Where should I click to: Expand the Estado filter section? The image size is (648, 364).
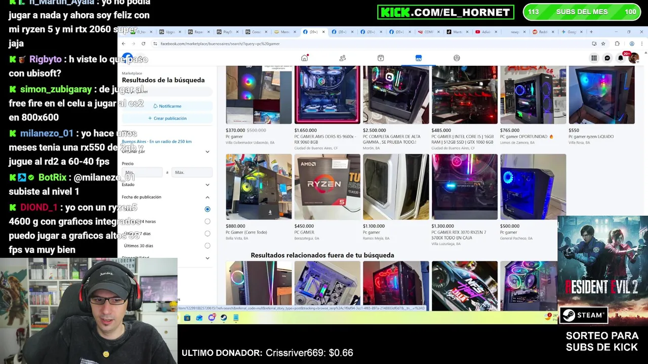point(207,185)
